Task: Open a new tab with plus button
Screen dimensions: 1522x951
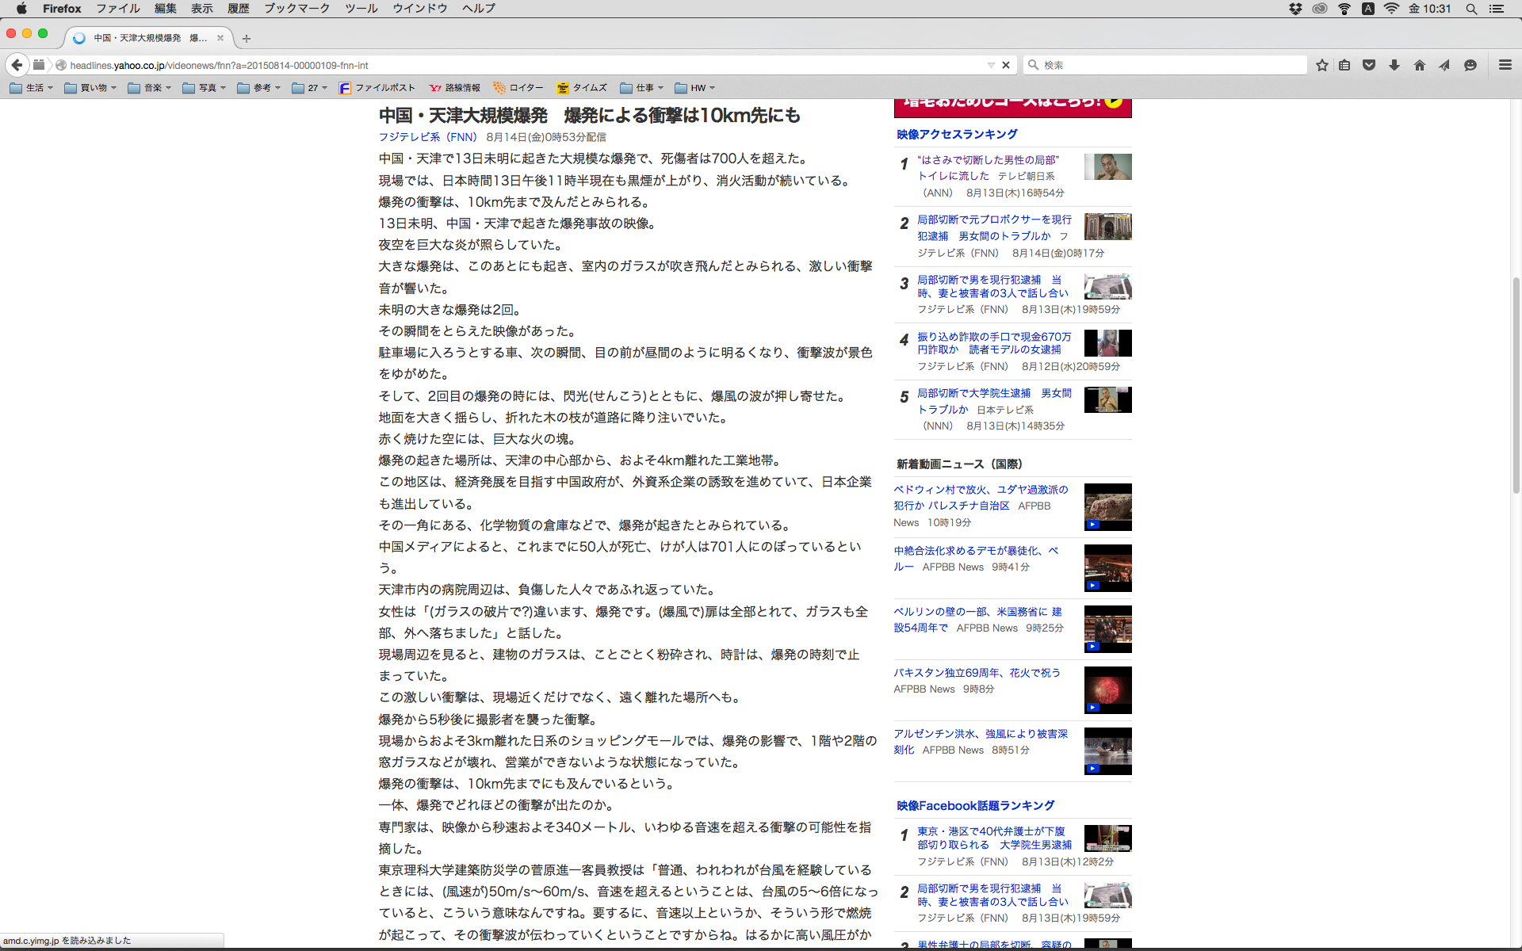Action: click(247, 38)
